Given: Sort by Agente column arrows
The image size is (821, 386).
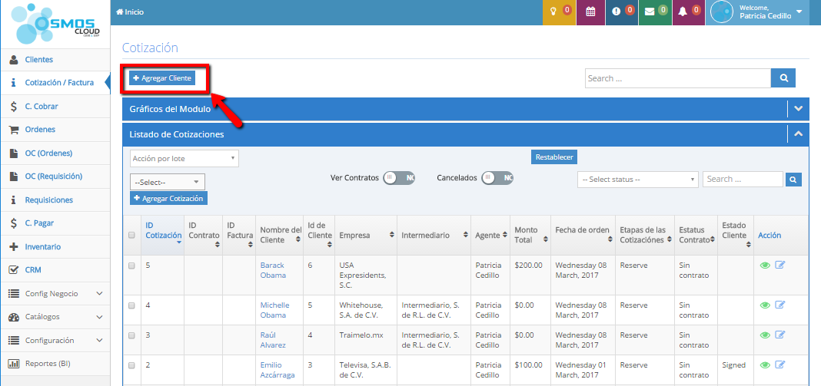Looking at the screenshot, I should pos(505,236).
